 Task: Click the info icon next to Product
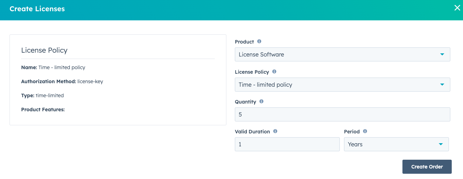tap(259, 41)
